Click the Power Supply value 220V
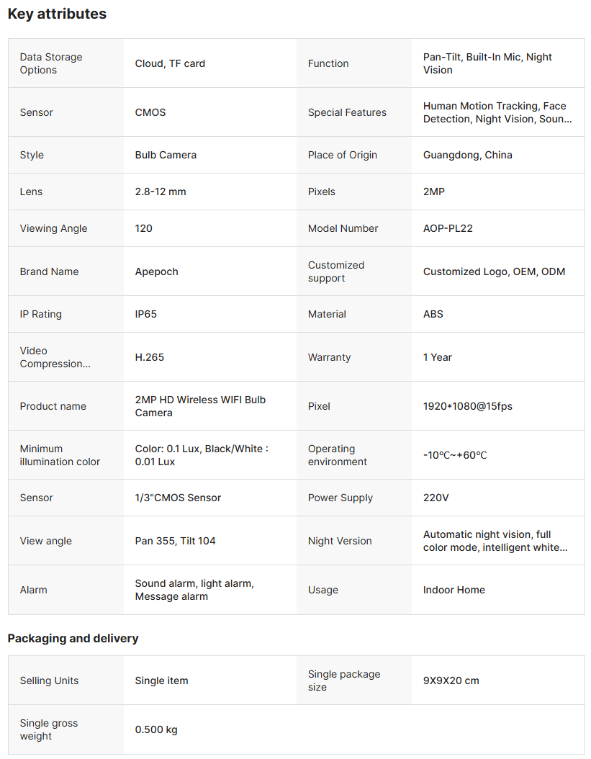This screenshot has height=759, width=591. pos(436,498)
